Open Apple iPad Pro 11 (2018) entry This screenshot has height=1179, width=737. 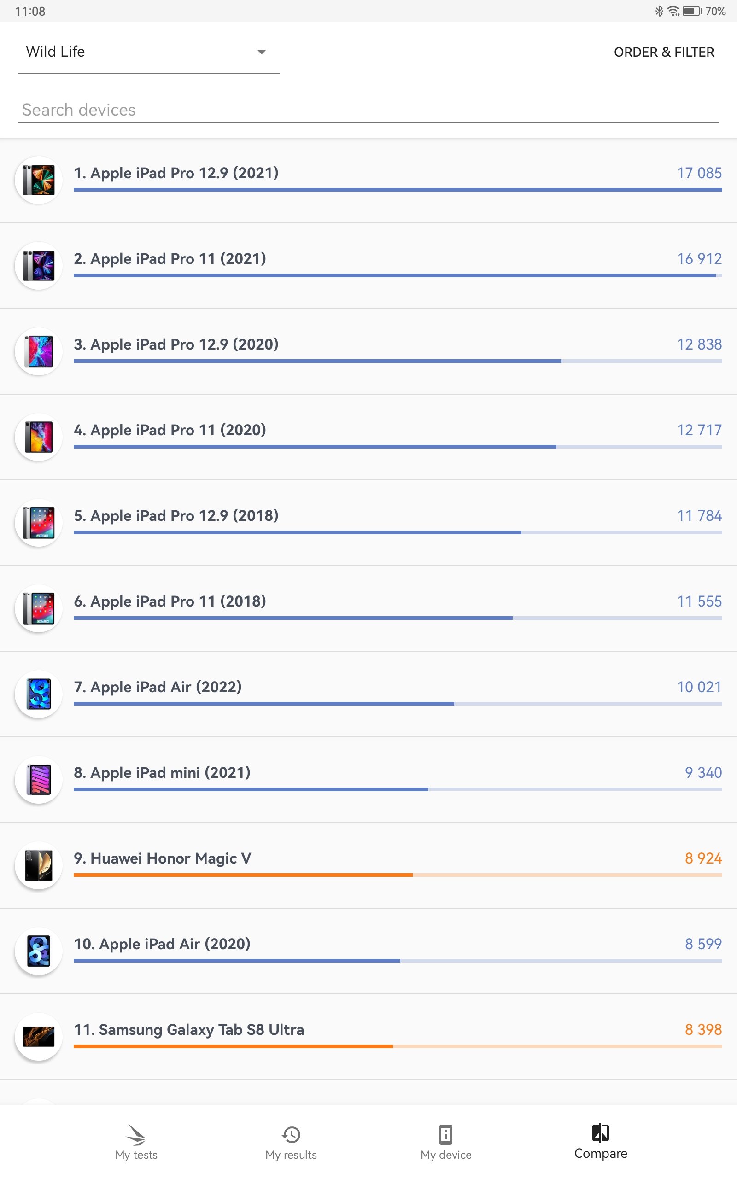368,608
